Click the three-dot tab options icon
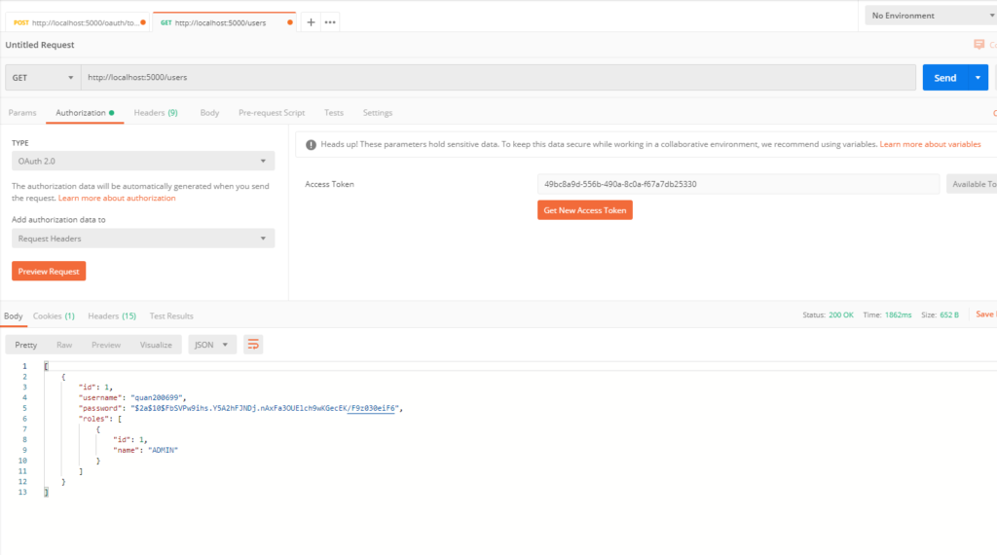The height and width of the screenshot is (555, 997). [330, 22]
